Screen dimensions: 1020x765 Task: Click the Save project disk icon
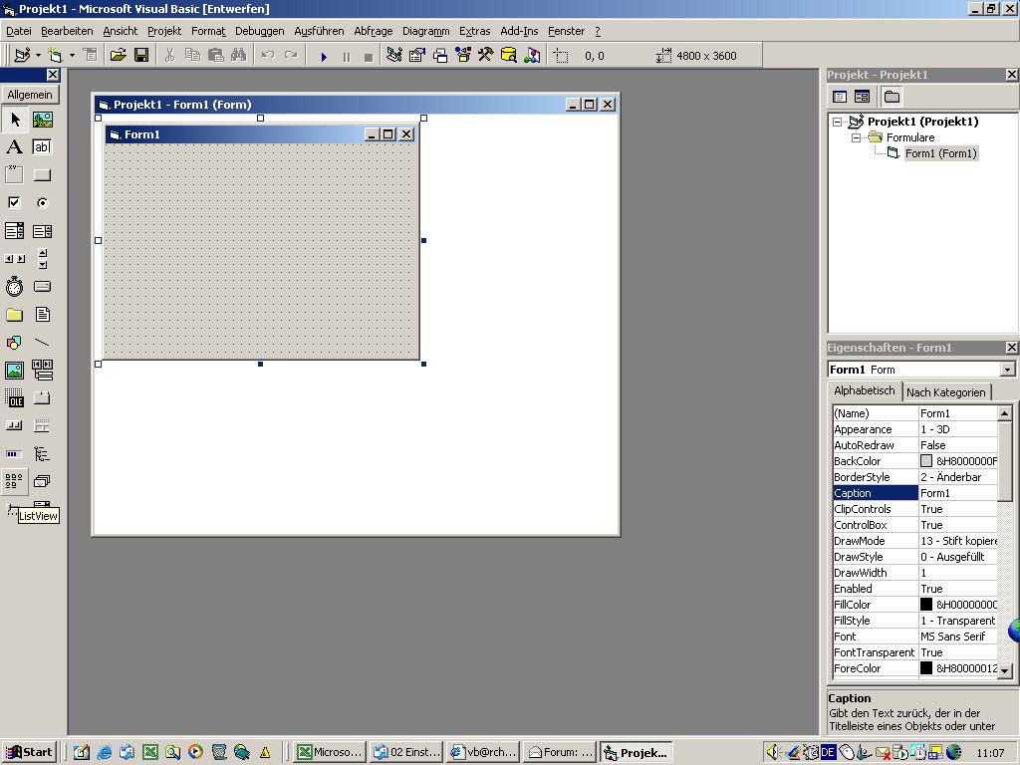click(141, 56)
